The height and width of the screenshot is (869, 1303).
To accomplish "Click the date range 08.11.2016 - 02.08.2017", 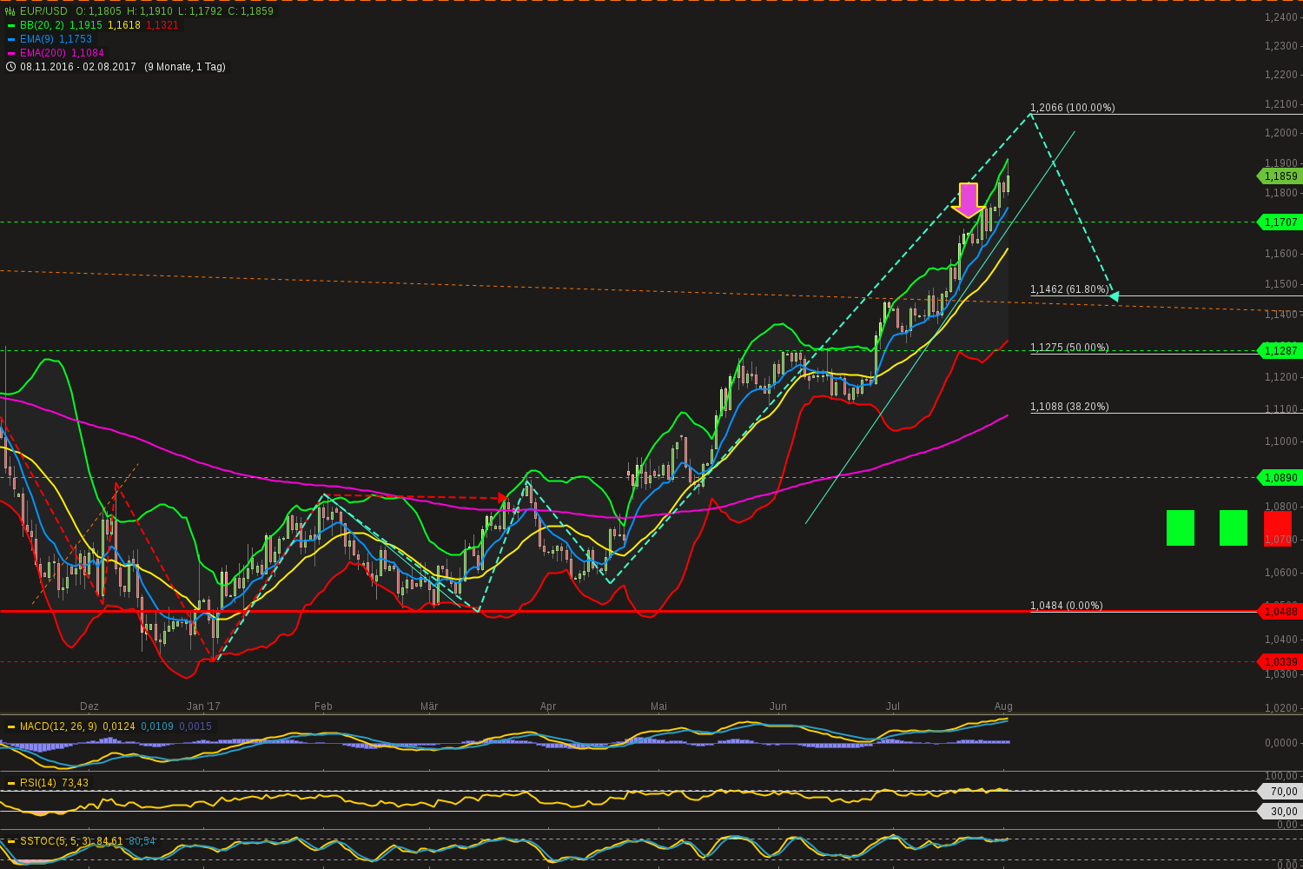I will coord(78,67).
